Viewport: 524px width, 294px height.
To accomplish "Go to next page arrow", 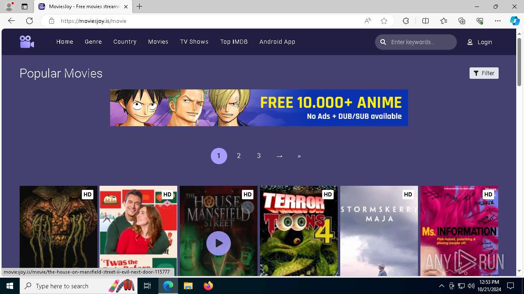I will coord(279,156).
